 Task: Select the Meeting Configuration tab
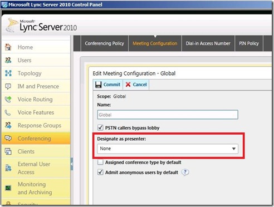tap(155, 43)
